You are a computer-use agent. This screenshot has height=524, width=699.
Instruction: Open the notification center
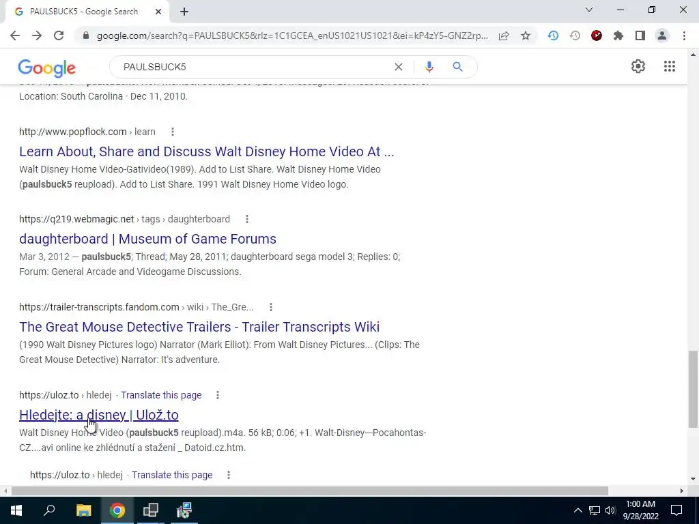pos(676,510)
